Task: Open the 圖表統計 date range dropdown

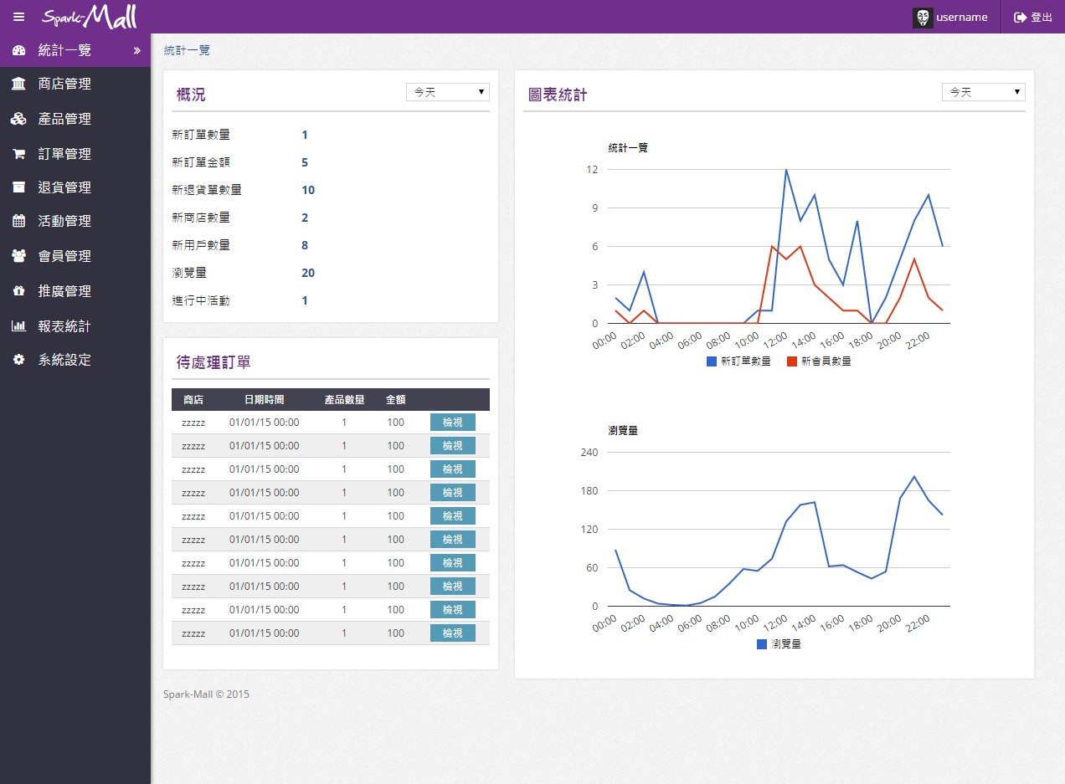Action: 983,92
